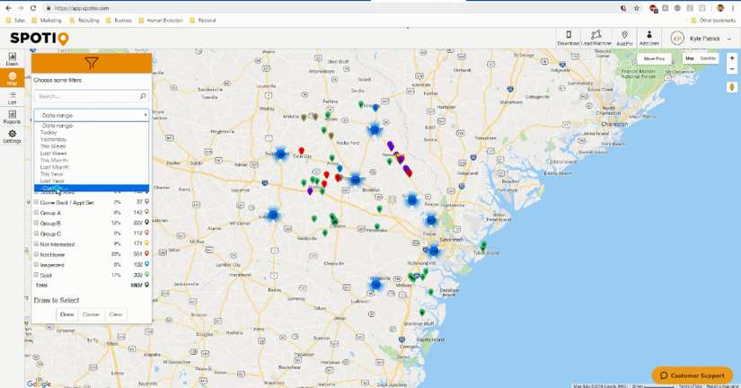Select Last Week date option
The image size is (741, 388).
[x=92, y=153]
